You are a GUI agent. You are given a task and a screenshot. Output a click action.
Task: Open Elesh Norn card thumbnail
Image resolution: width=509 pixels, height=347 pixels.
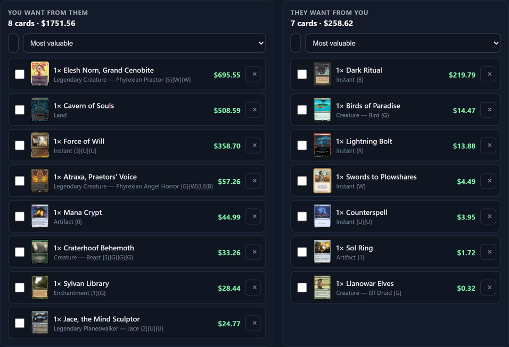point(39,74)
